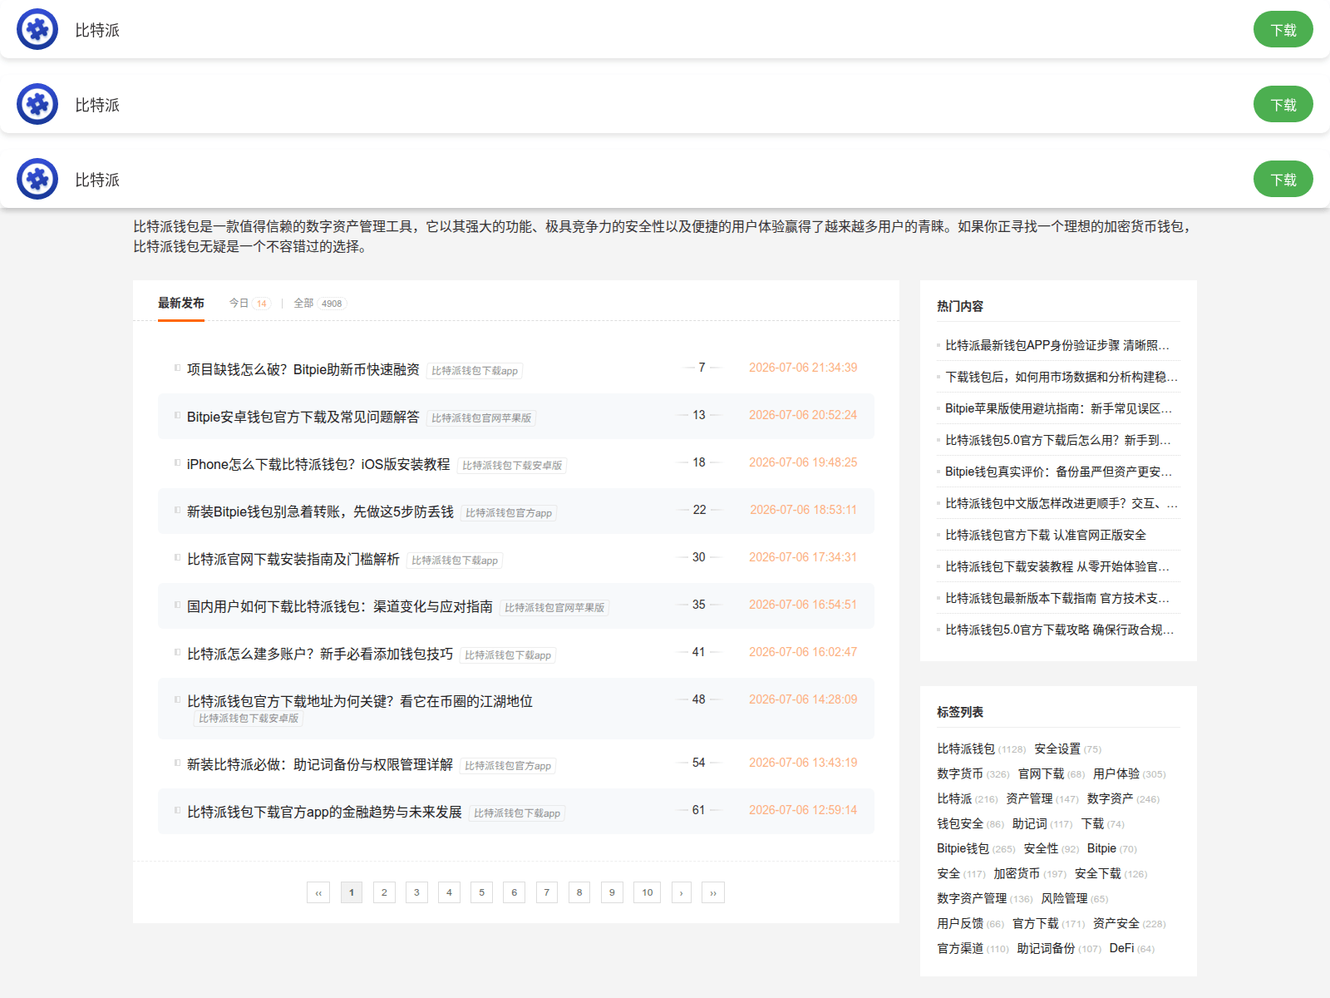Go to page 5
1330x998 pixels.
pos(481,892)
